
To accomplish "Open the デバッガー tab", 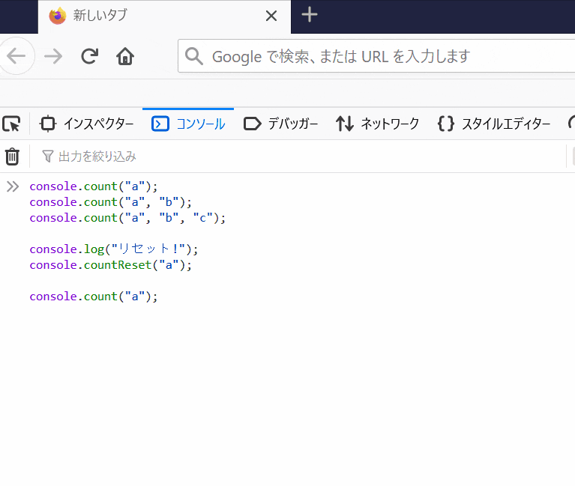I will [x=280, y=124].
